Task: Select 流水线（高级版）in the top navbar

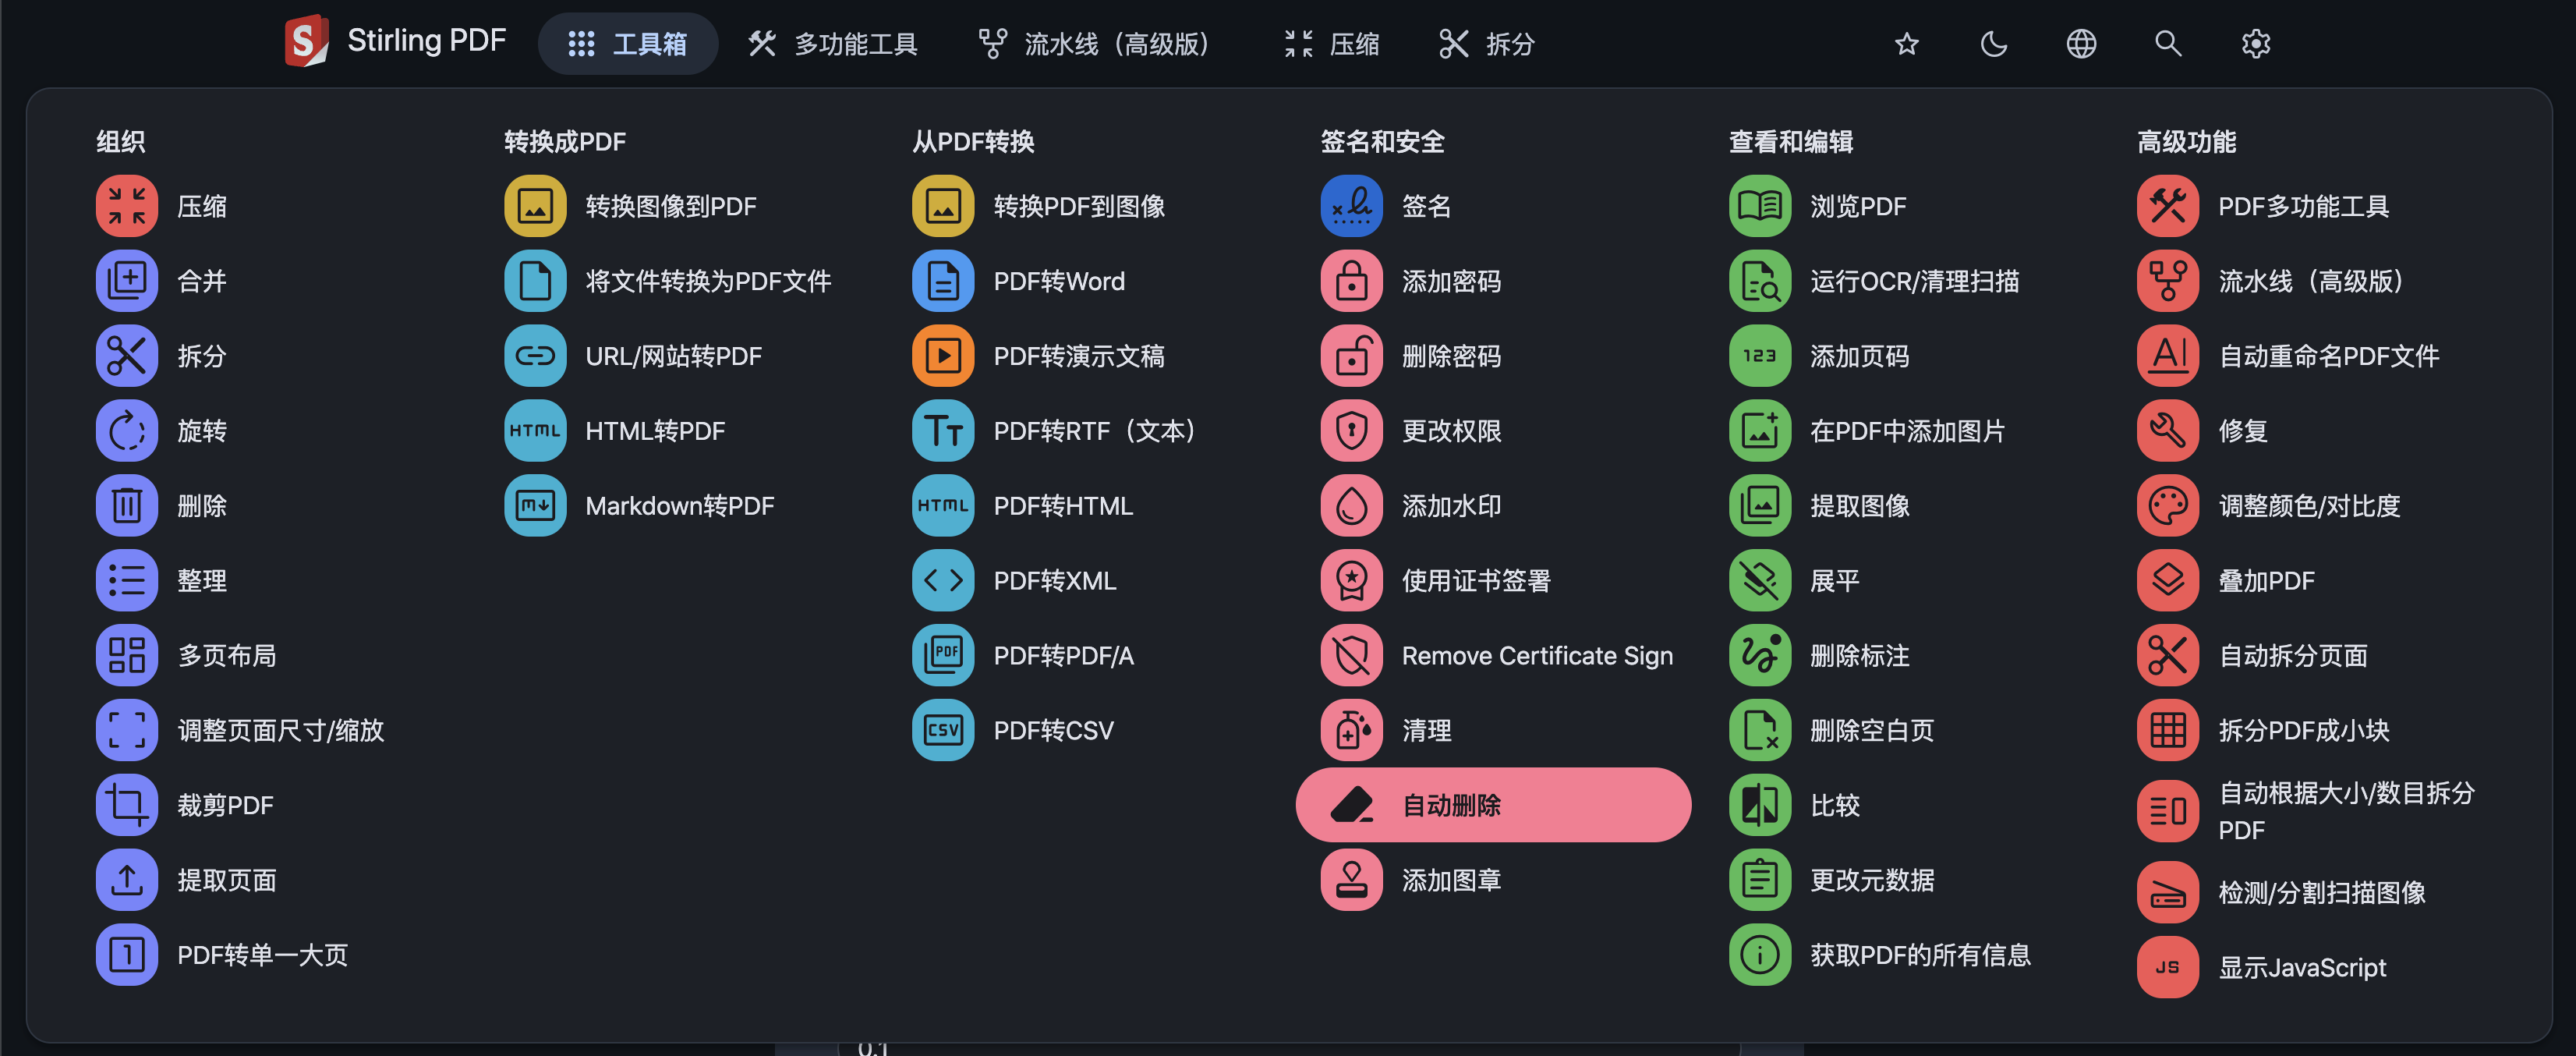Action: tap(1095, 44)
